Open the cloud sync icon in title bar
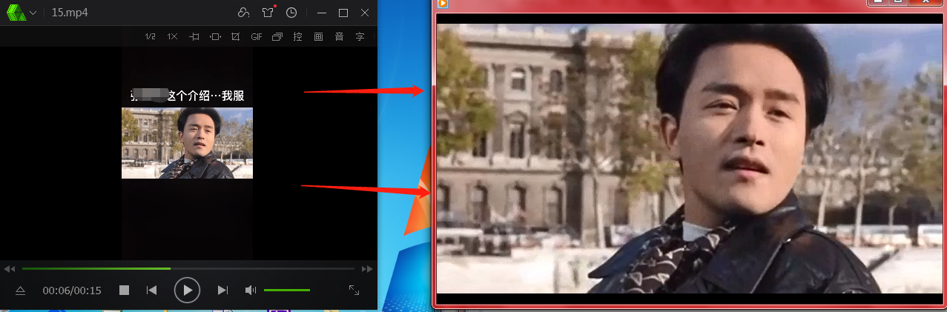Image resolution: width=947 pixels, height=312 pixels. coord(243,13)
